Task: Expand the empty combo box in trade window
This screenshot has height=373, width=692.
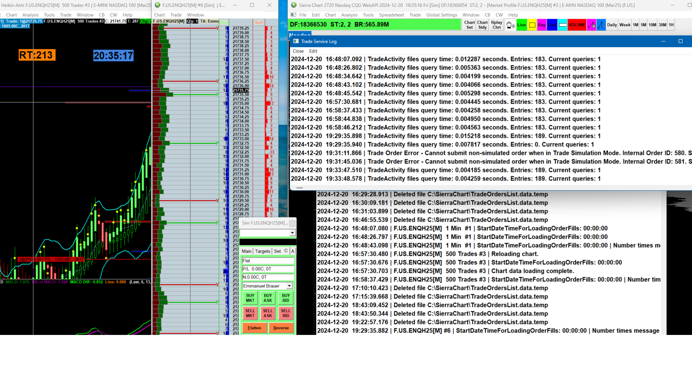Action: point(292,233)
